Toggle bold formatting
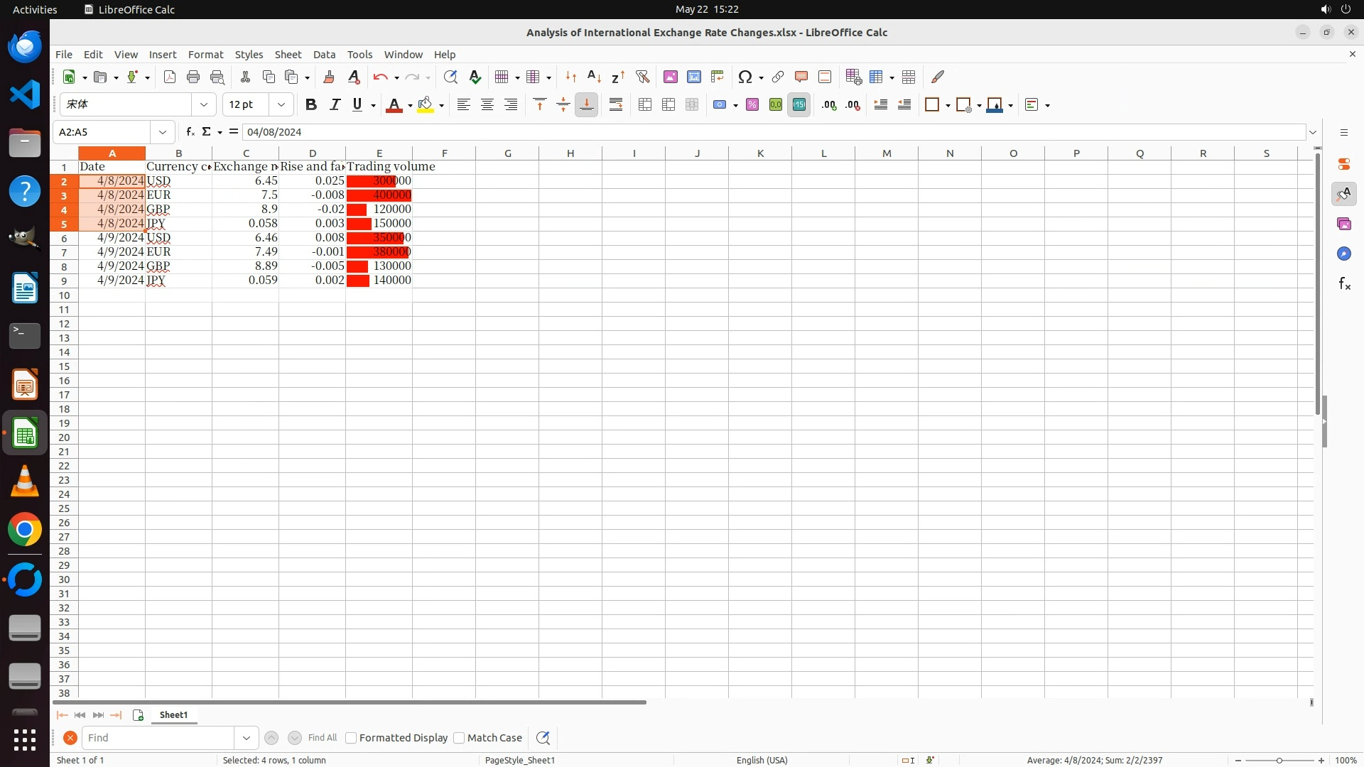The image size is (1364, 767). pyautogui.click(x=310, y=105)
